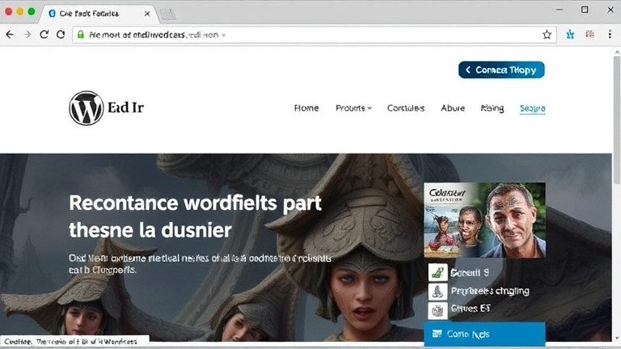This screenshot has width=621, height=349.
Task: Open the address bar dropdown arrow
Action: click(x=224, y=36)
